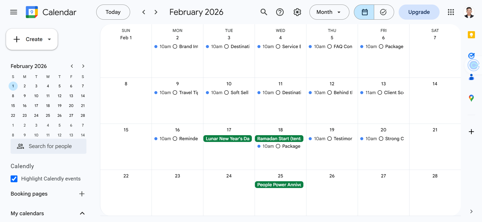Open Contacts in the side panel
Image resolution: width=482 pixels, height=222 pixels.
[x=471, y=77]
